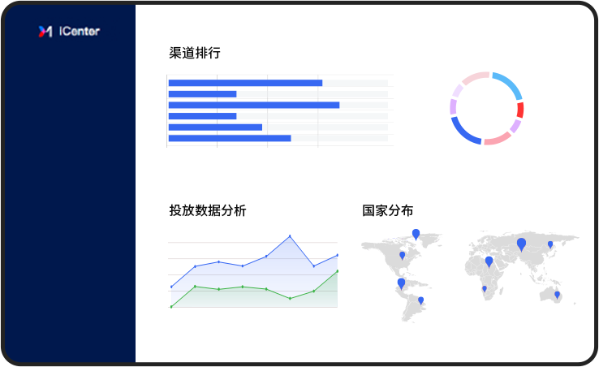
Task: Open the 国家分布 section heading
Action: point(387,211)
